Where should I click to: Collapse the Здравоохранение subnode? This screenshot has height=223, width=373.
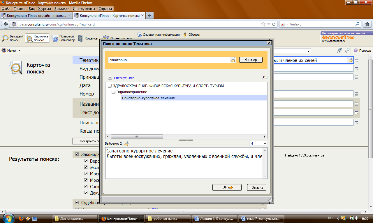click(114, 92)
